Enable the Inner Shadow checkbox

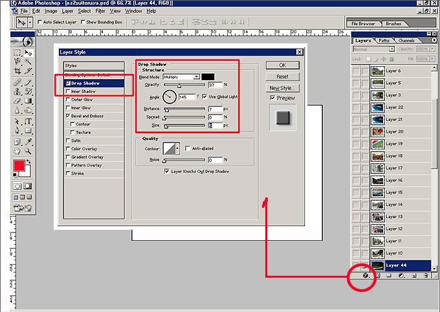(69, 91)
